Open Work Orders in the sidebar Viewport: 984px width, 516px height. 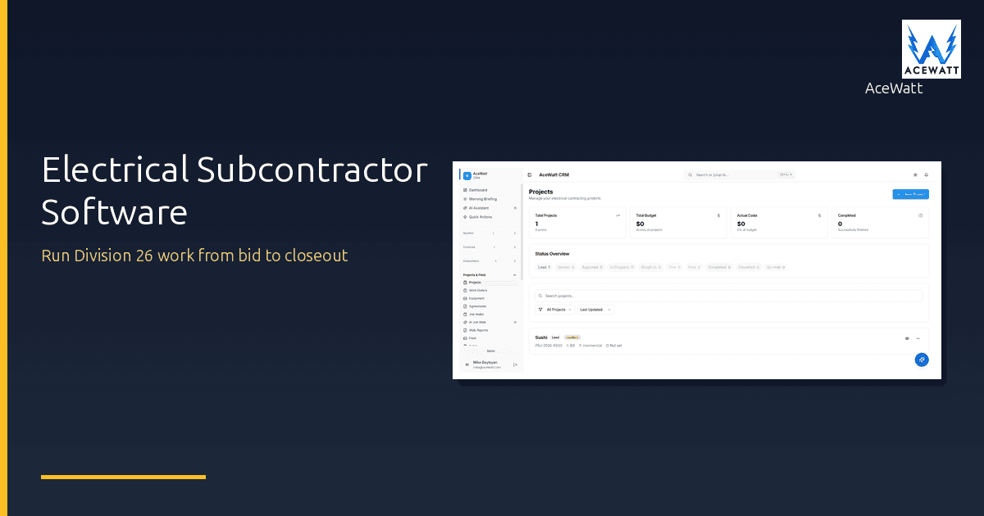tap(489, 290)
